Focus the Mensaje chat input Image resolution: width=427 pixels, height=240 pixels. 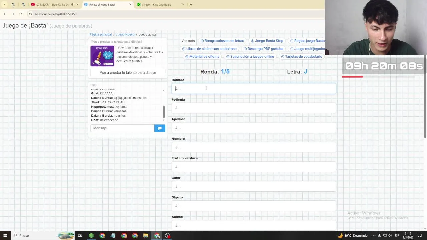tap(122, 128)
